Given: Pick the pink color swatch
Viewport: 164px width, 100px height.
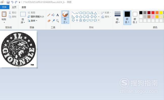Looking at the screenshot, I should [153, 17].
